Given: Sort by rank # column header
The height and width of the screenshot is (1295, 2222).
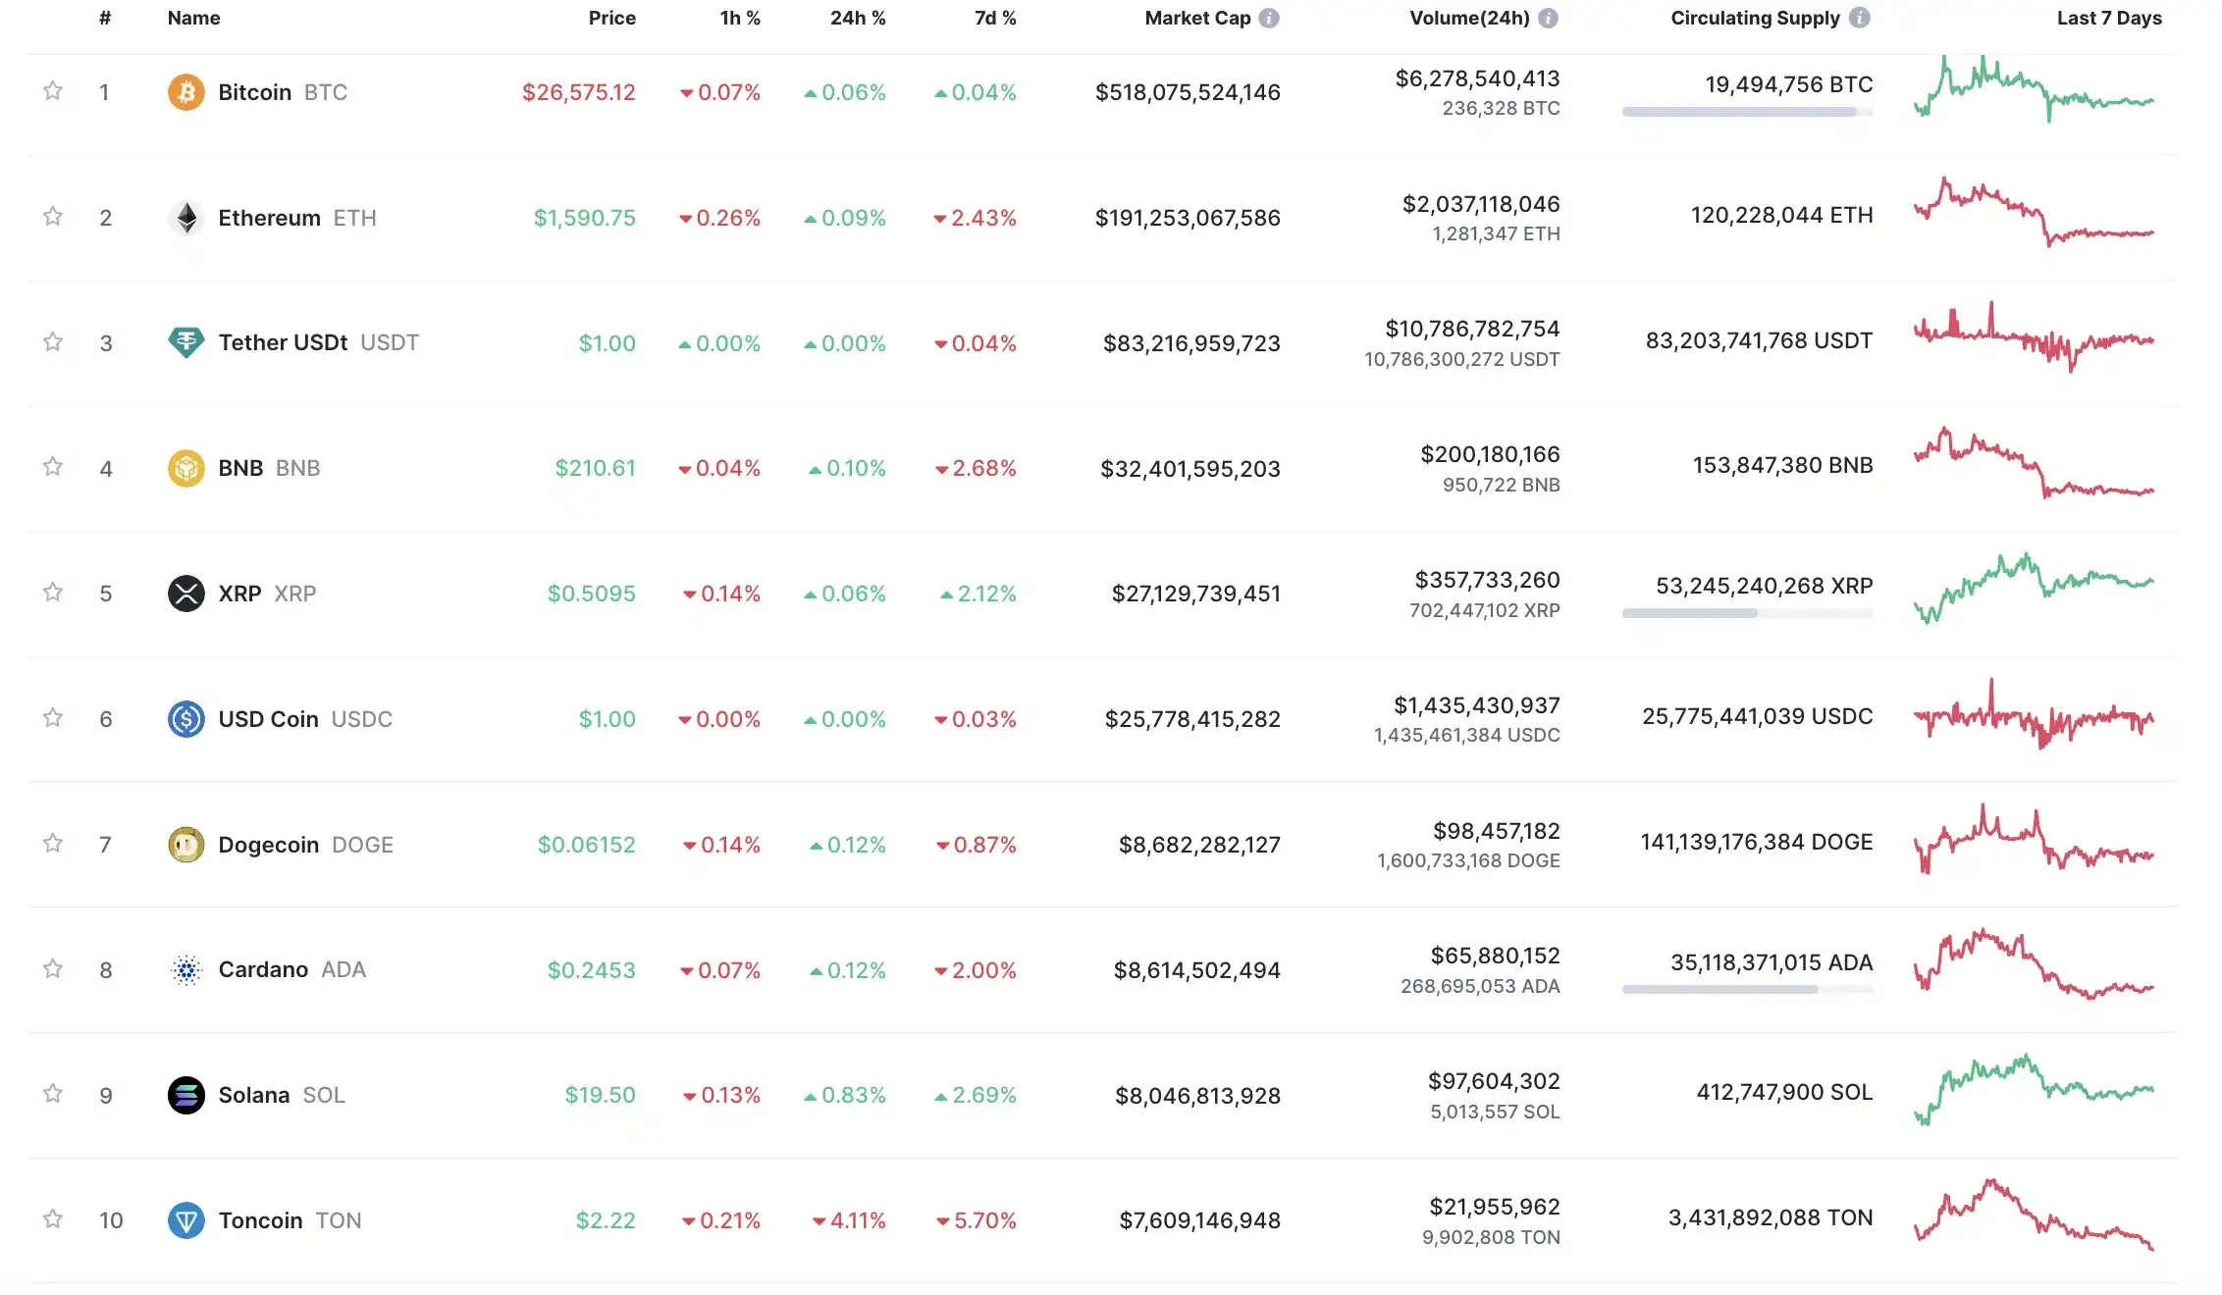Looking at the screenshot, I should coord(105,18).
